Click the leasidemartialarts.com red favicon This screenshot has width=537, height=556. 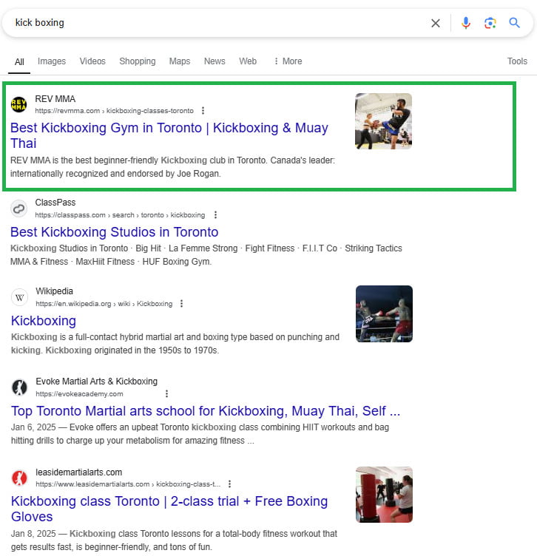(19, 478)
